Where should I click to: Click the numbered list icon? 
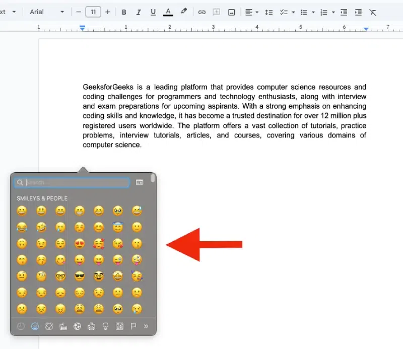coord(324,12)
